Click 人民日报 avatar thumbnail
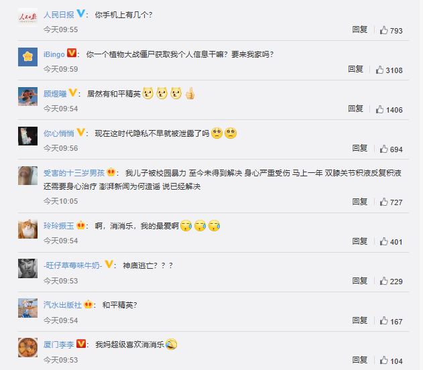Viewport: 423px width, 370px height. click(27, 17)
